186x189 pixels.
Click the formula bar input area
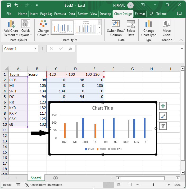point(128,54)
